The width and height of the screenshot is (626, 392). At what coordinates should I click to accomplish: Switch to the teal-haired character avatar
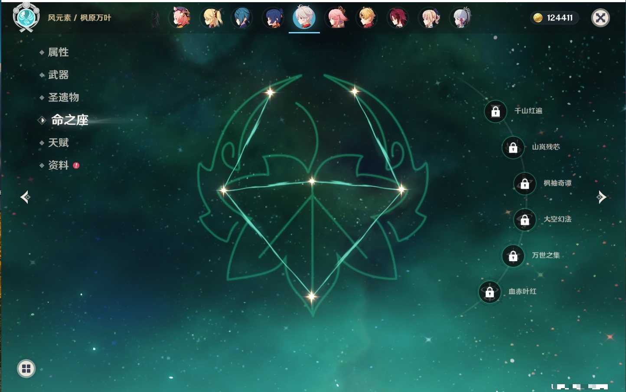point(242,18)
